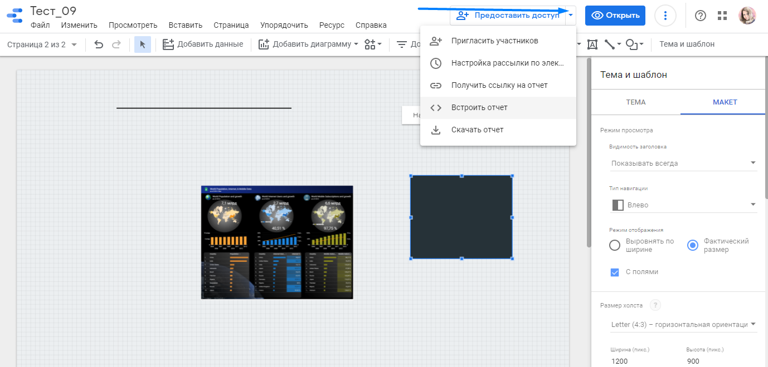Open the help question mark icon

click(701, 16)
